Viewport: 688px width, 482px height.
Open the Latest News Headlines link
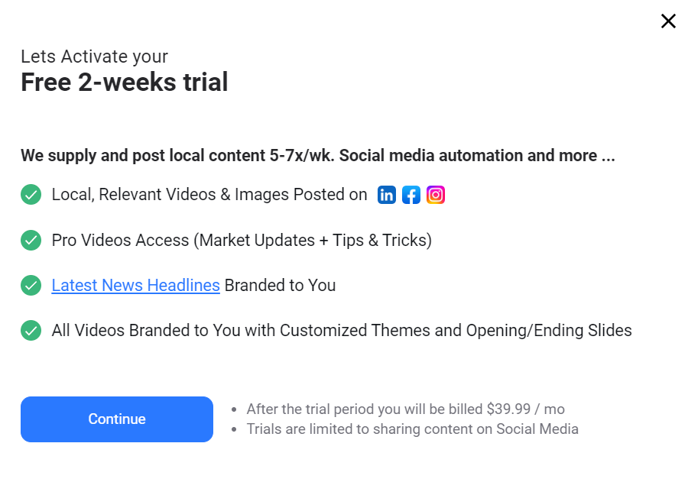tap(135, 286)
